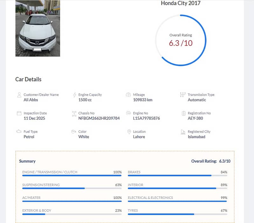This screenshot has height=223, width=254.
Task: Open the white Honda City photo
Action: coord(38,28)
